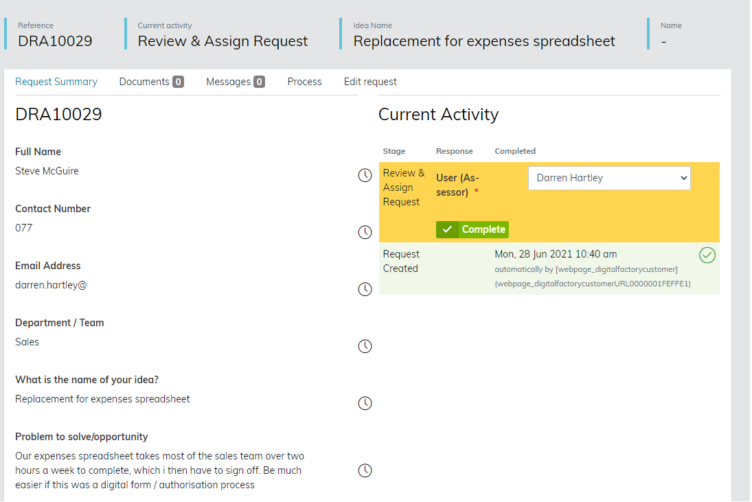Click the clock icon beside idea name field

365,404
